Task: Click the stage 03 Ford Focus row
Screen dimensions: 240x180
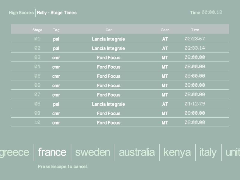Action: pyautogui.click(x=120, y=58)
